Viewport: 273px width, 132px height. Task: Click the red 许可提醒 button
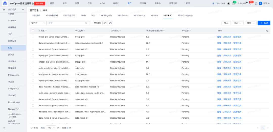coord(40,4)
